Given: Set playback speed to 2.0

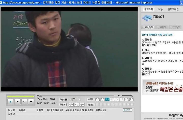Looking at the screenshot, I should coord(132,99).
